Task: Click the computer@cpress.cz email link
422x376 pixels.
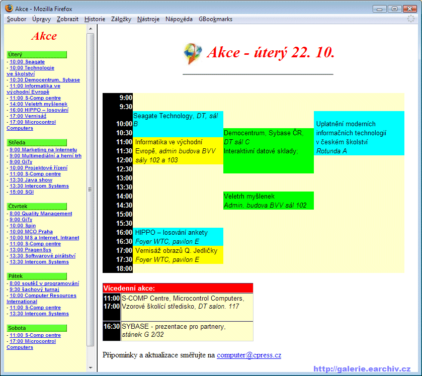Action: coord(249,355)
